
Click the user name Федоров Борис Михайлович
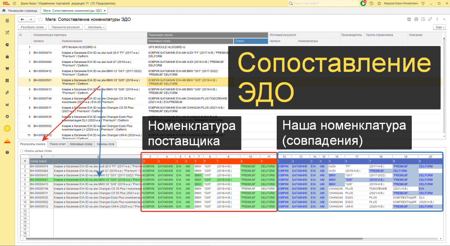tap(401, 4)
